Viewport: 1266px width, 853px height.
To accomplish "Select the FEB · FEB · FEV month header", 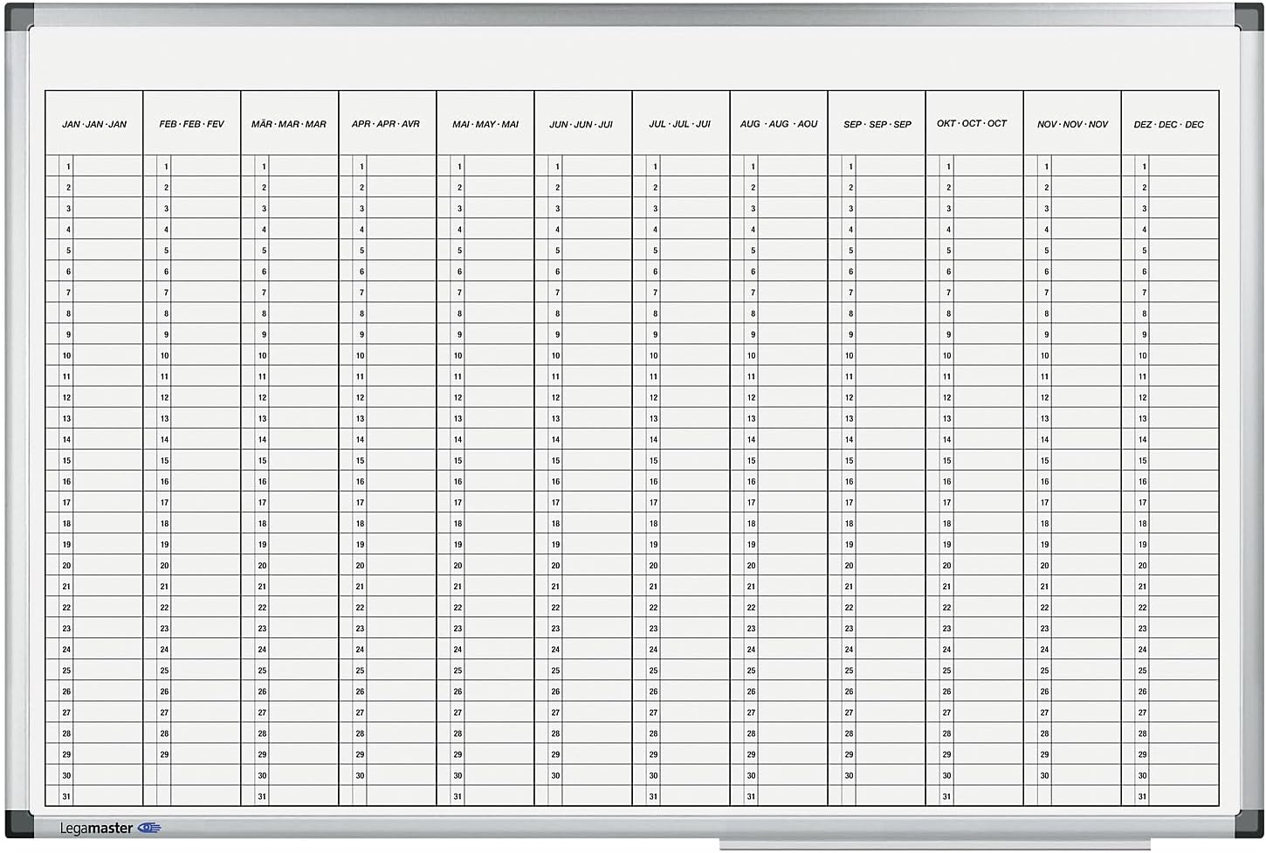I will (x=192, y=124).
